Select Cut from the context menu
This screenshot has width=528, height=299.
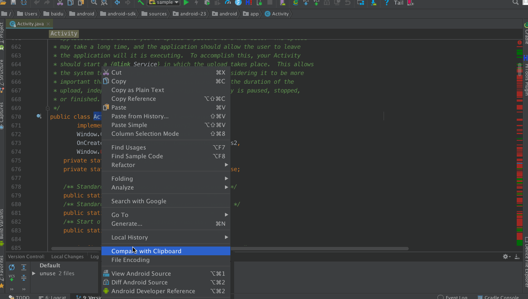166,72
